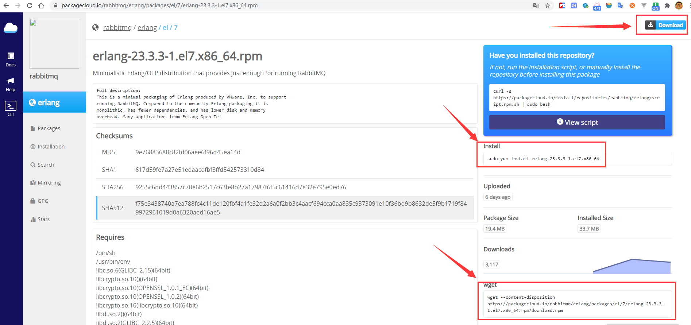This screenshot has height=325, width=691.
Task: Open the JH browser extension
Action: (x=574, y=5)
